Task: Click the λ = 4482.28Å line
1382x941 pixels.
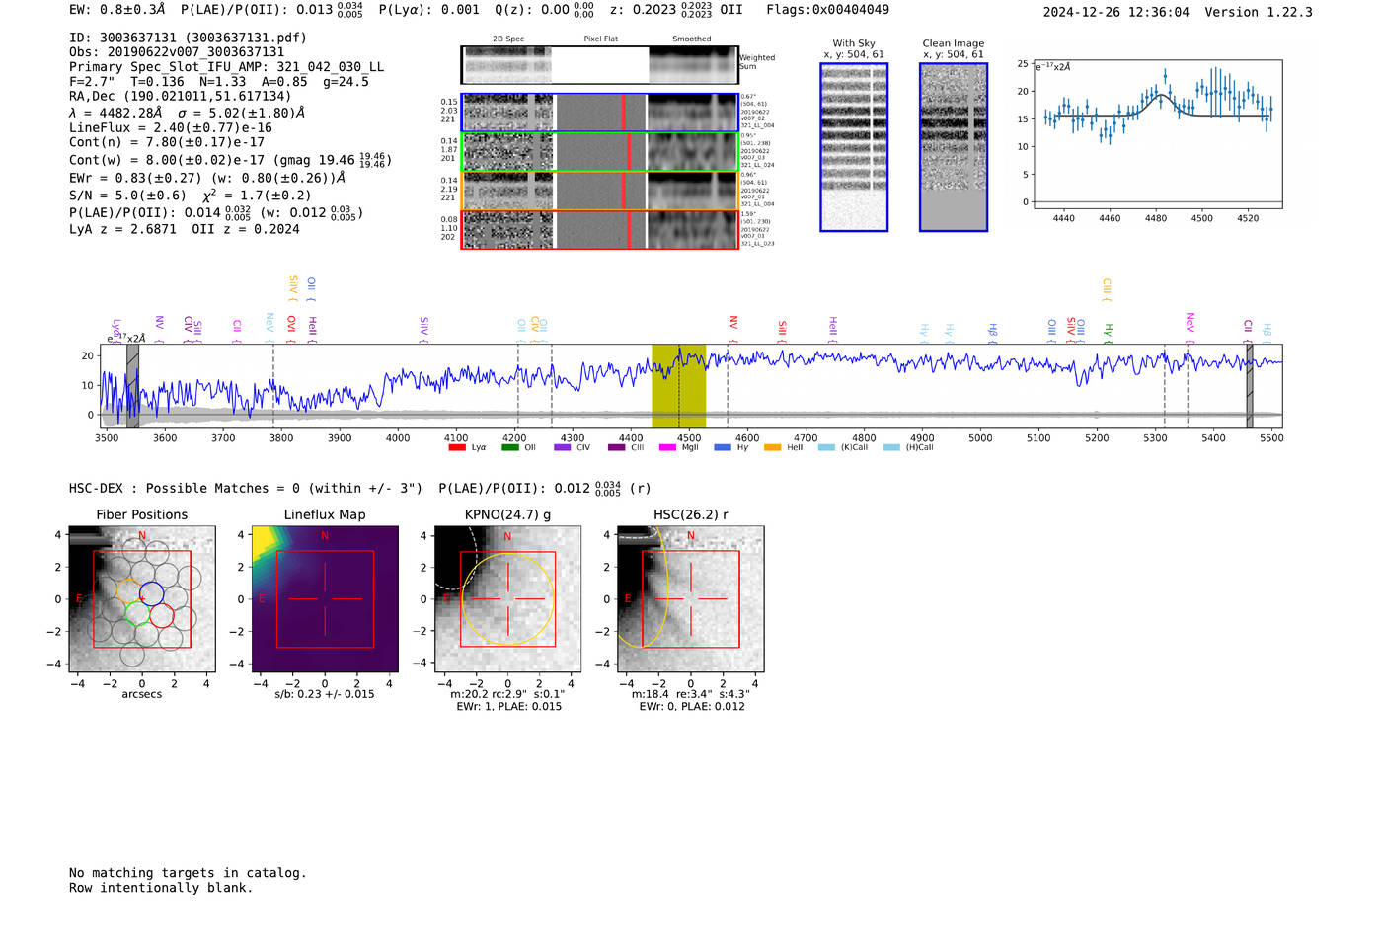Action: [187, 113]
